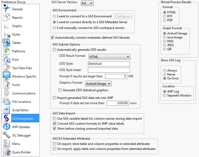Enable Use SAS variable labels for column names
This screenshot has width=199, height=157.
pyautogui.click(x=54, y=119)
